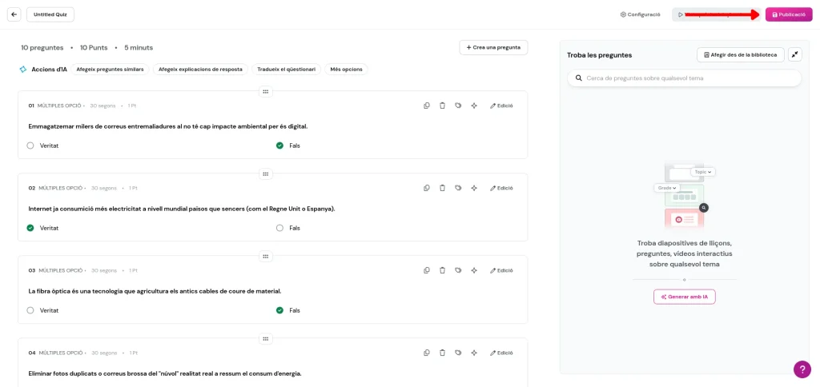Click Crea una pregunta button
The width and height of the screenshot is (820, 387).
[493, 47]
